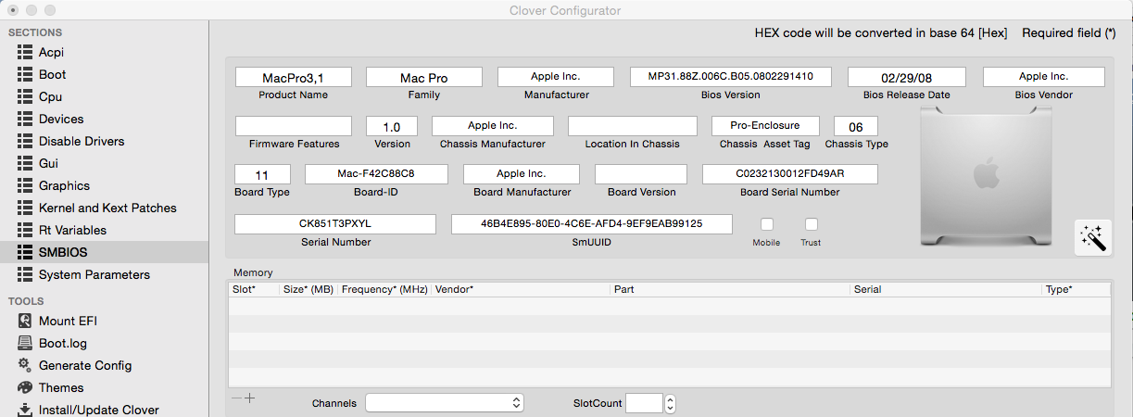Select the Rt Variables section label
Image resolution: width=1133 pixels, height=417 pixels.
tap(72, 230)
